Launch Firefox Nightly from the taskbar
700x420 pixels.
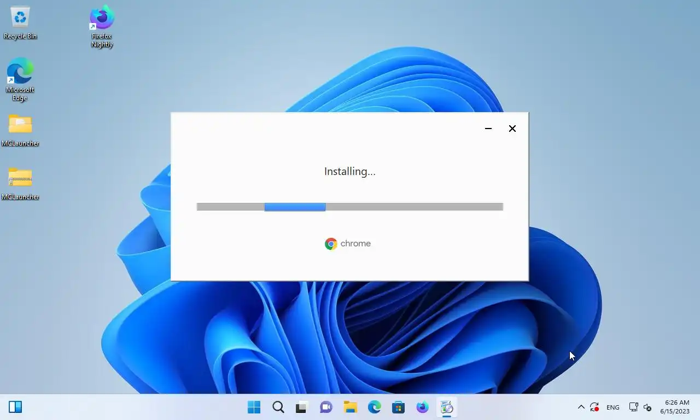point(422,407)
